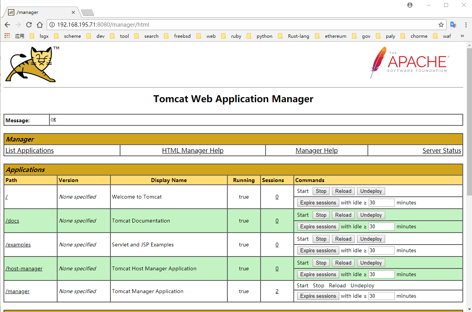Open the Chrome profile avatar icon
472x312 pixels.
point(410,5)
